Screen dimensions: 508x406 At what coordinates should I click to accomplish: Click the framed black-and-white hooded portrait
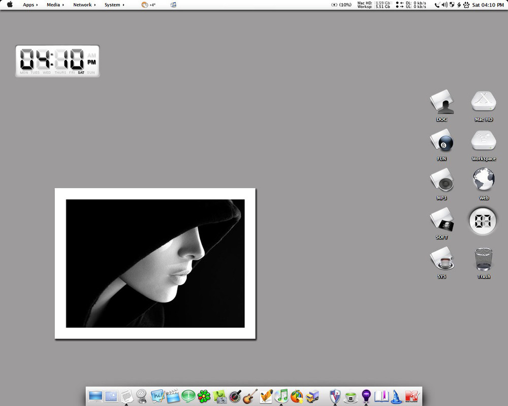155,263
